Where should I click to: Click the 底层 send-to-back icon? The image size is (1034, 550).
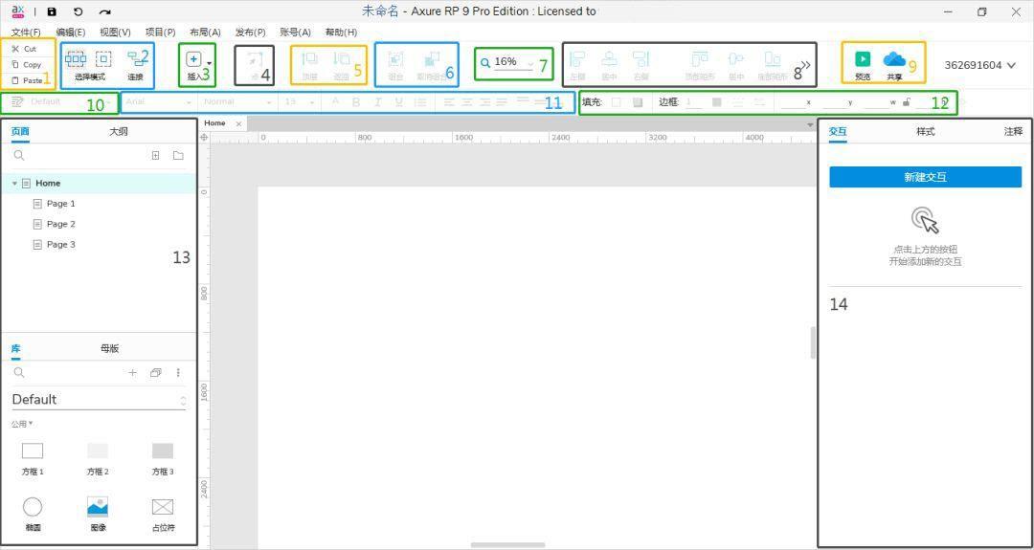(x=341, y=59)
